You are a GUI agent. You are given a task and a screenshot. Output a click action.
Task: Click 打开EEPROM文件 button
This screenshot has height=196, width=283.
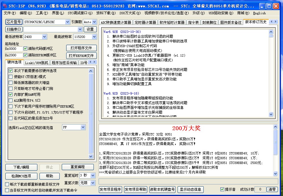tap(81, 56)
